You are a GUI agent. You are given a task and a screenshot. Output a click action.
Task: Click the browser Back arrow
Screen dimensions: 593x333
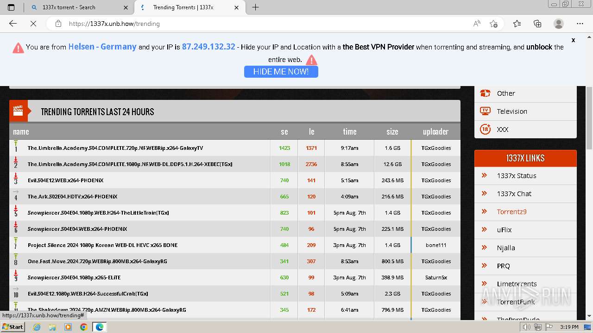click(13, 24)
